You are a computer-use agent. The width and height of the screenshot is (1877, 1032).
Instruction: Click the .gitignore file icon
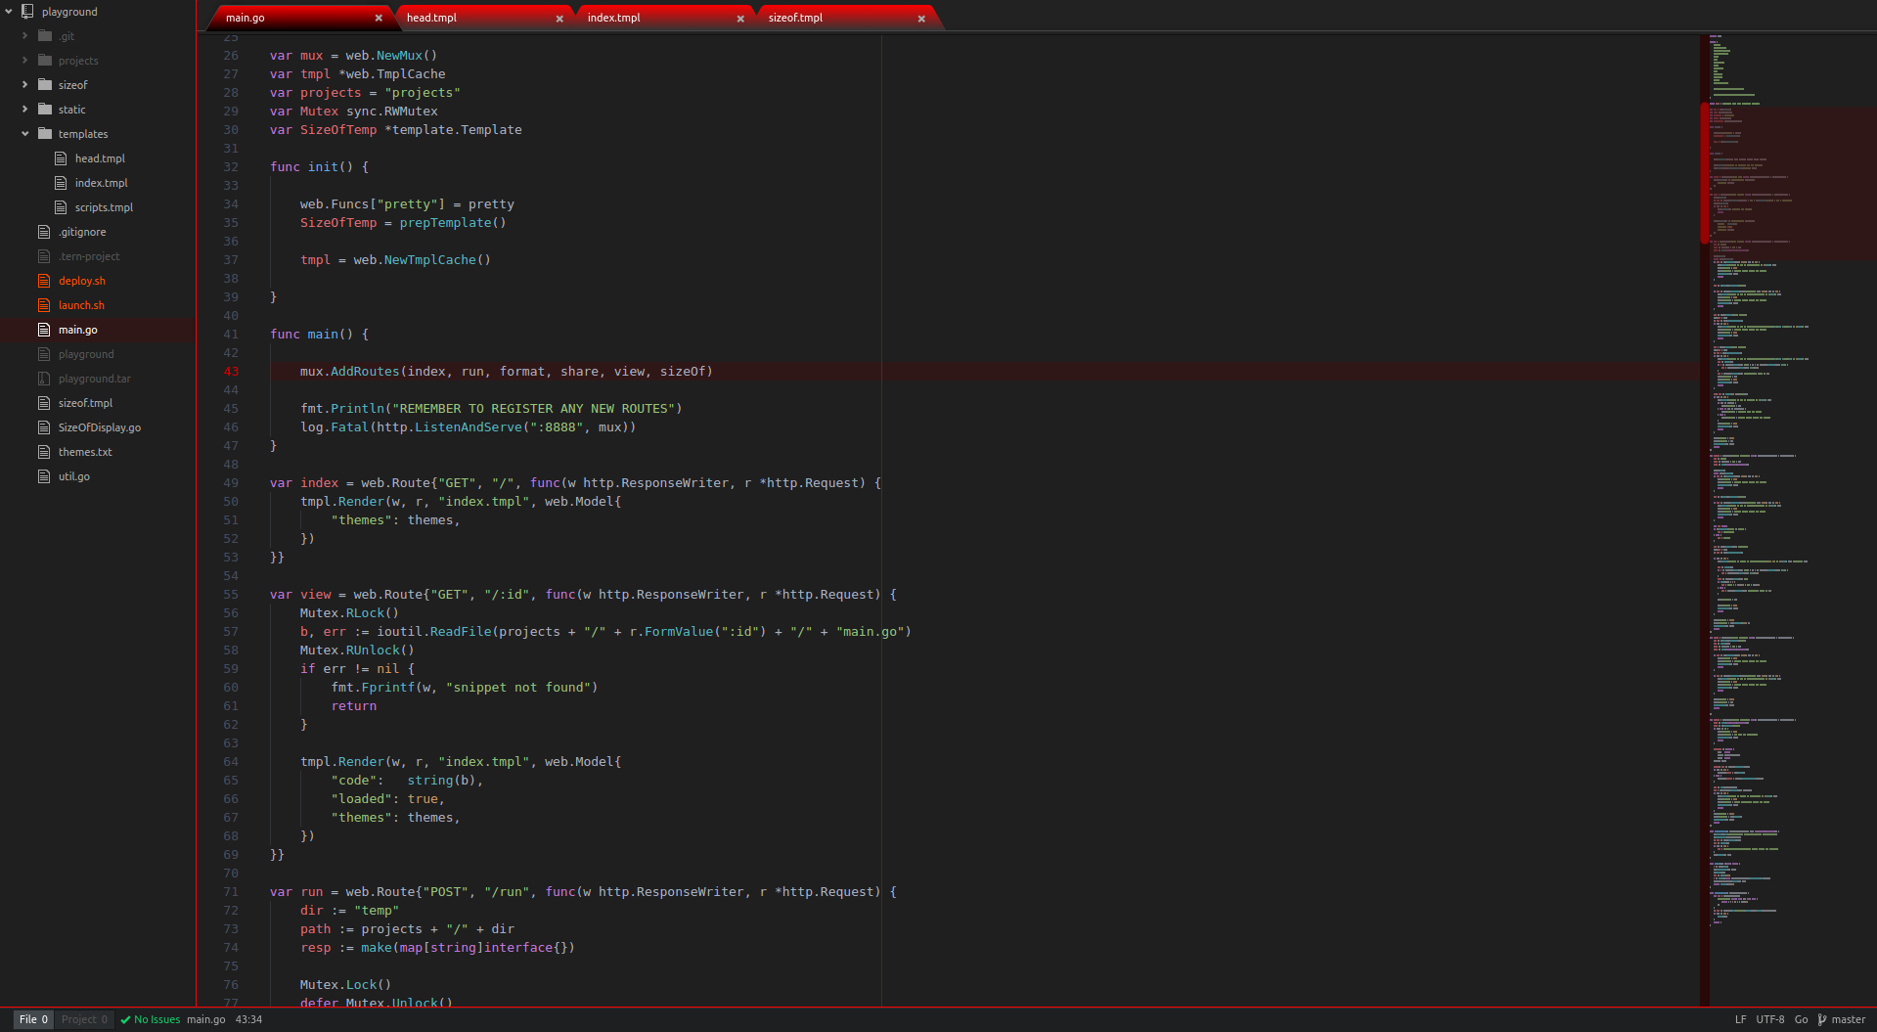pos(44,232)
